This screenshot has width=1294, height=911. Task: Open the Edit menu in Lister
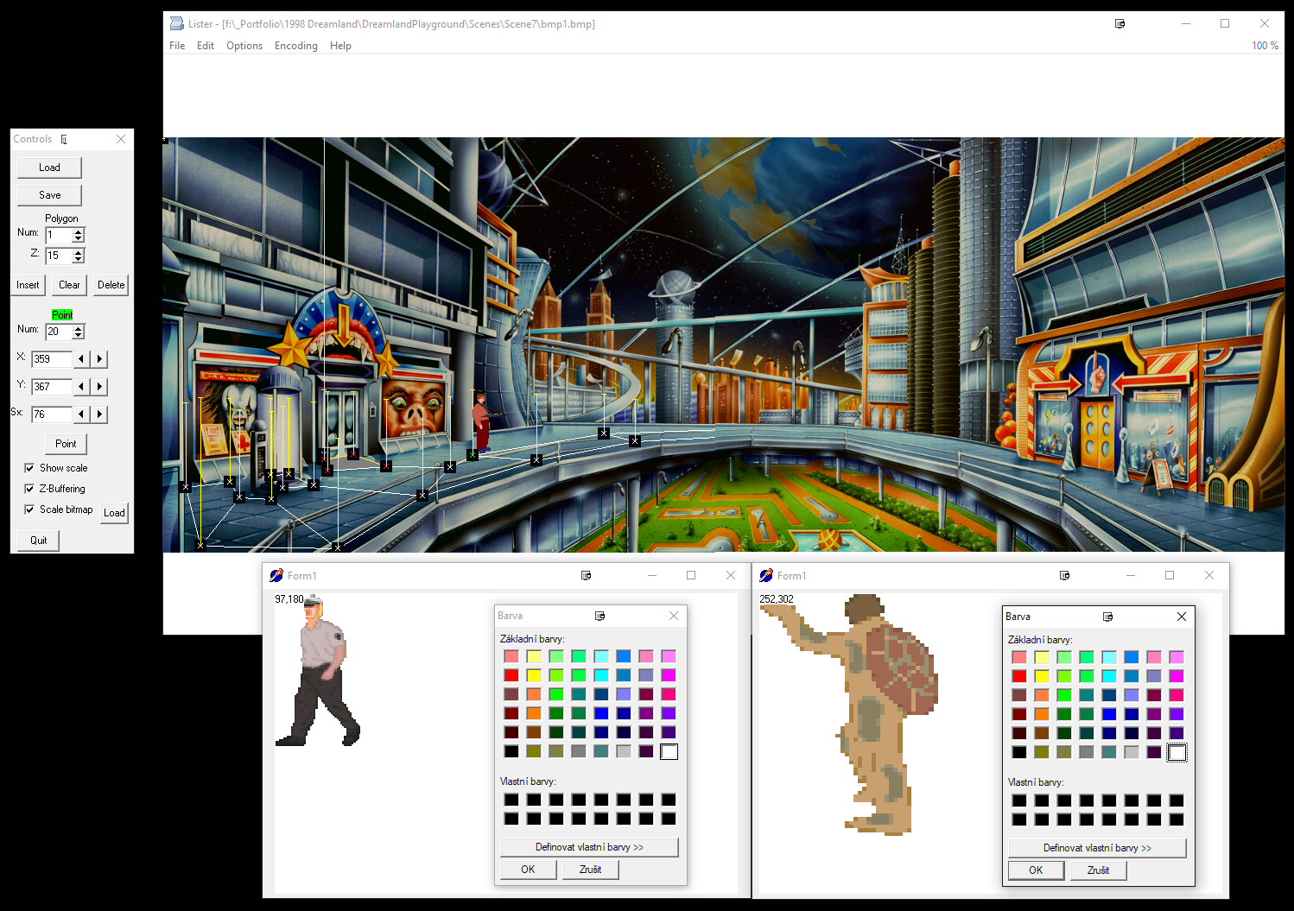coord(206,46)
